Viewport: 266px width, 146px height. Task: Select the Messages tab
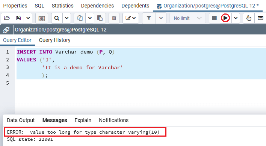click(x=55, y=120)
